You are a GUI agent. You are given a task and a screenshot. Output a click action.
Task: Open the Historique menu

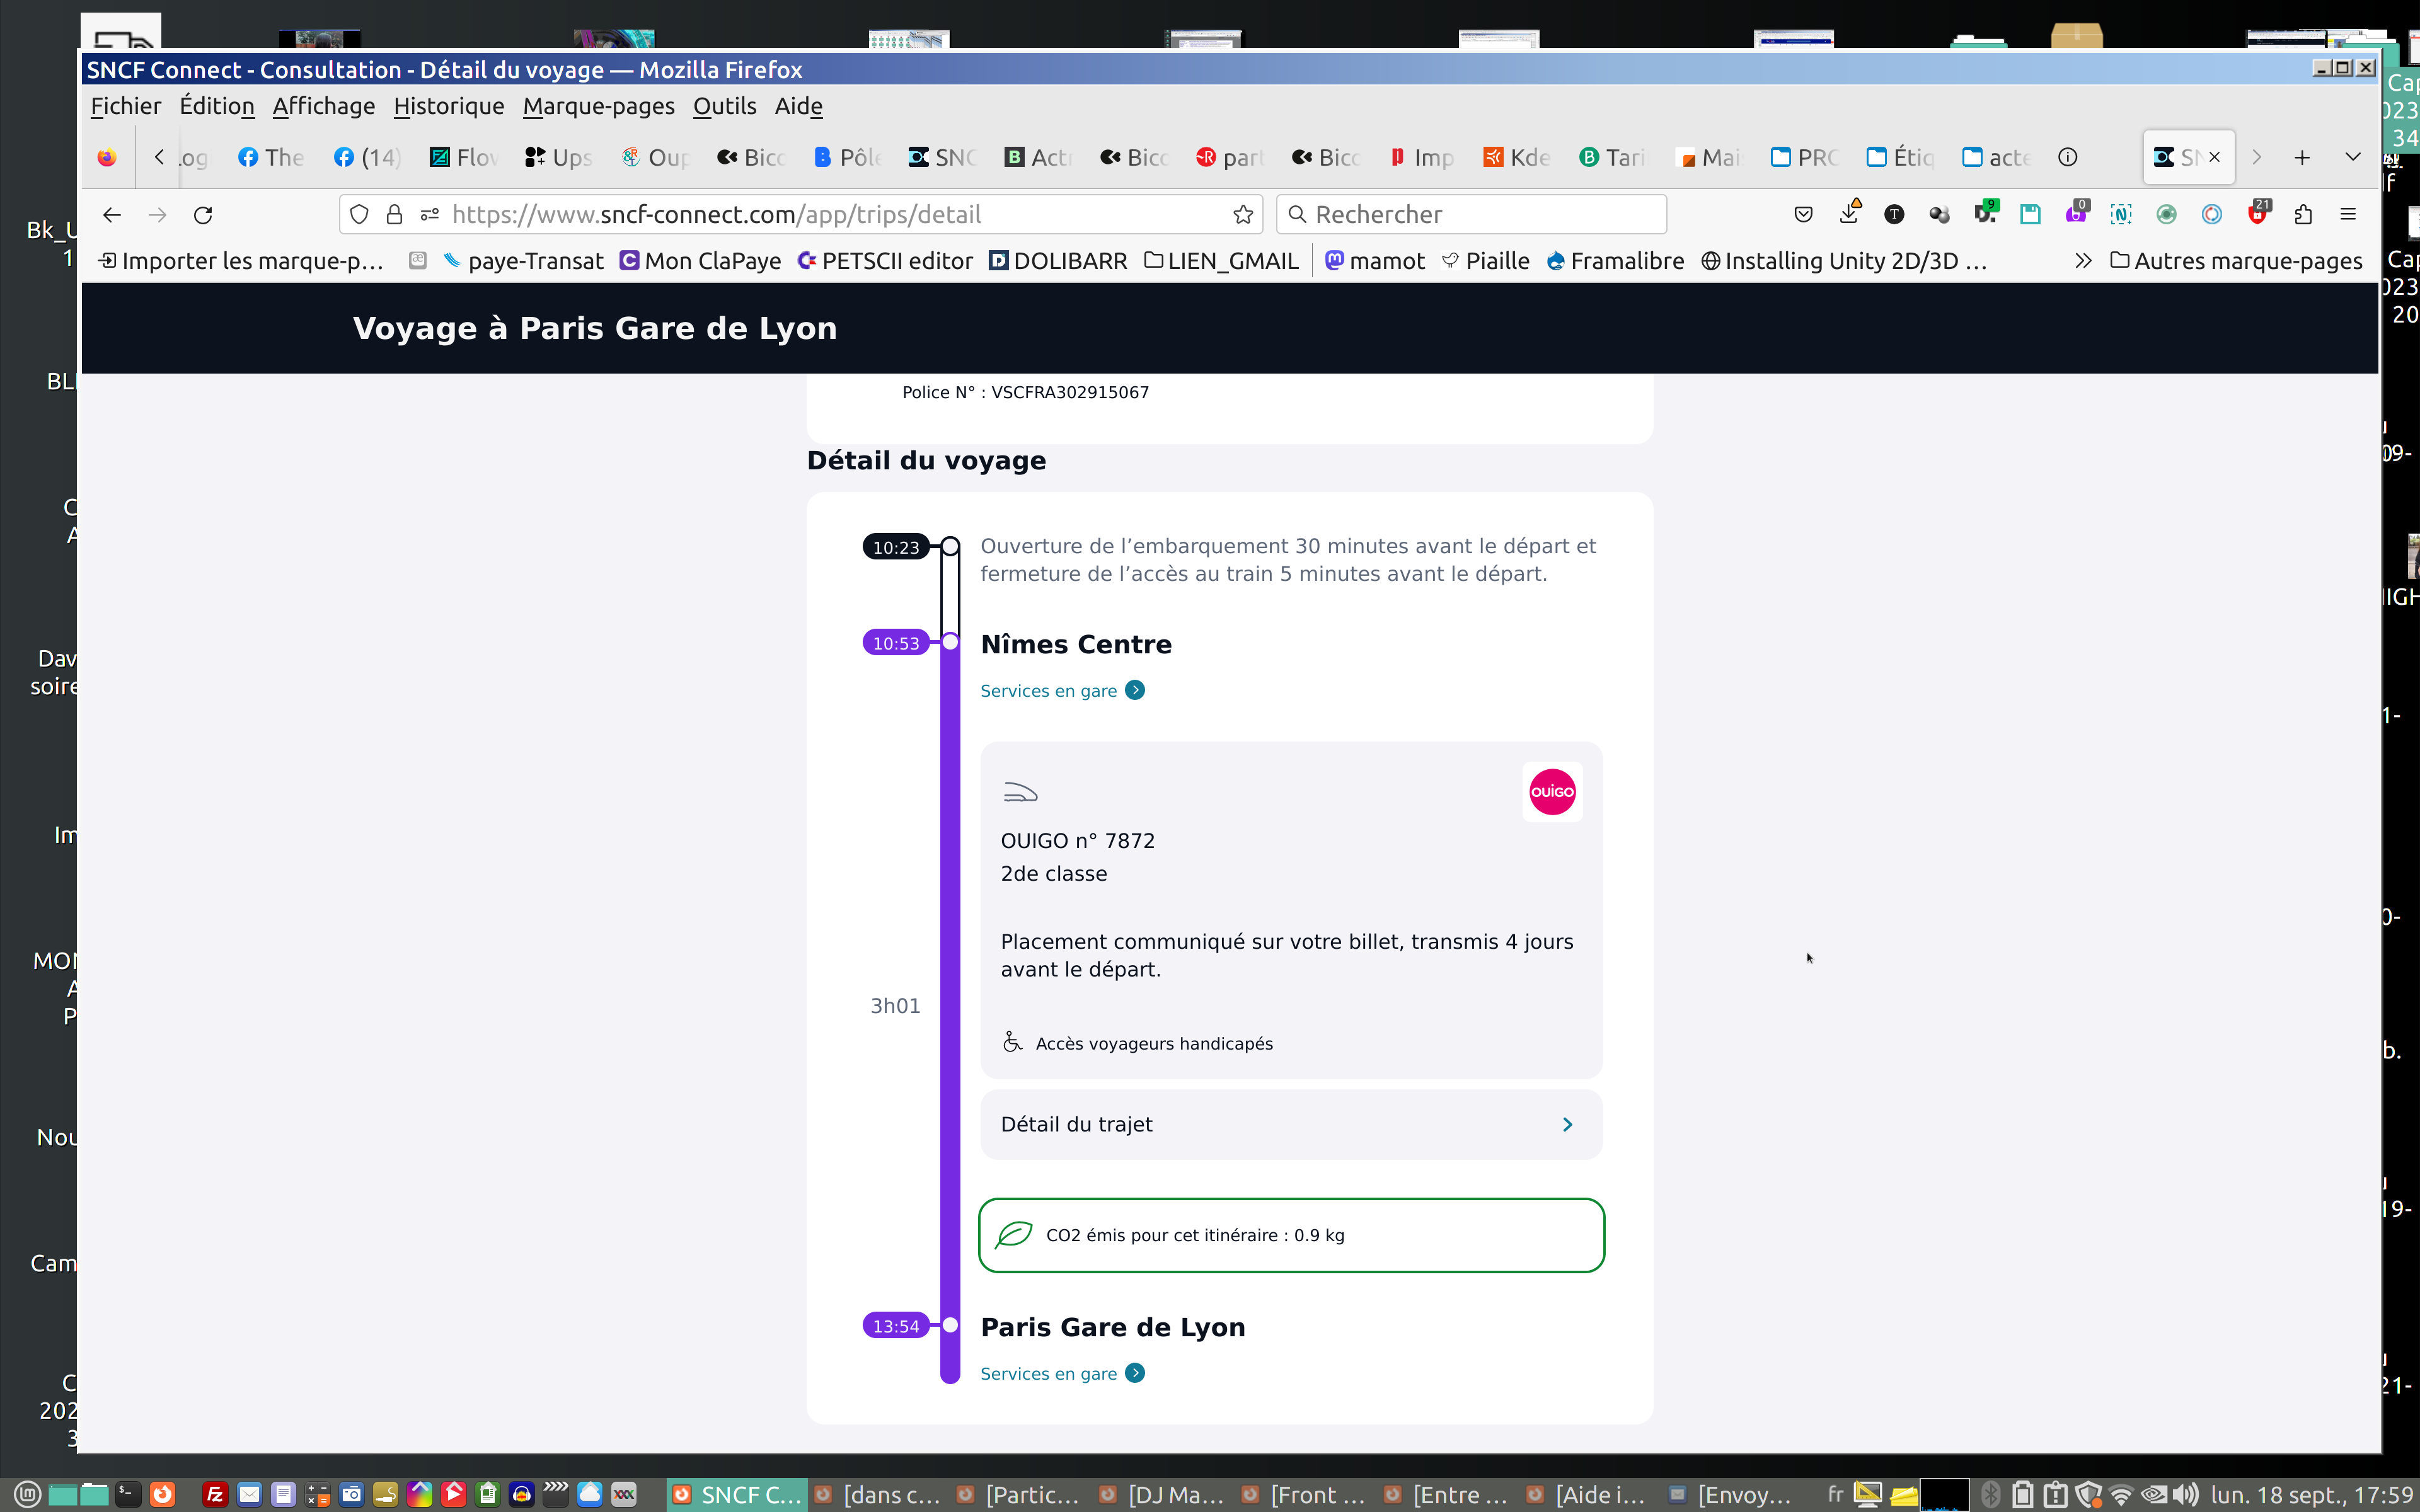[448, 106]
